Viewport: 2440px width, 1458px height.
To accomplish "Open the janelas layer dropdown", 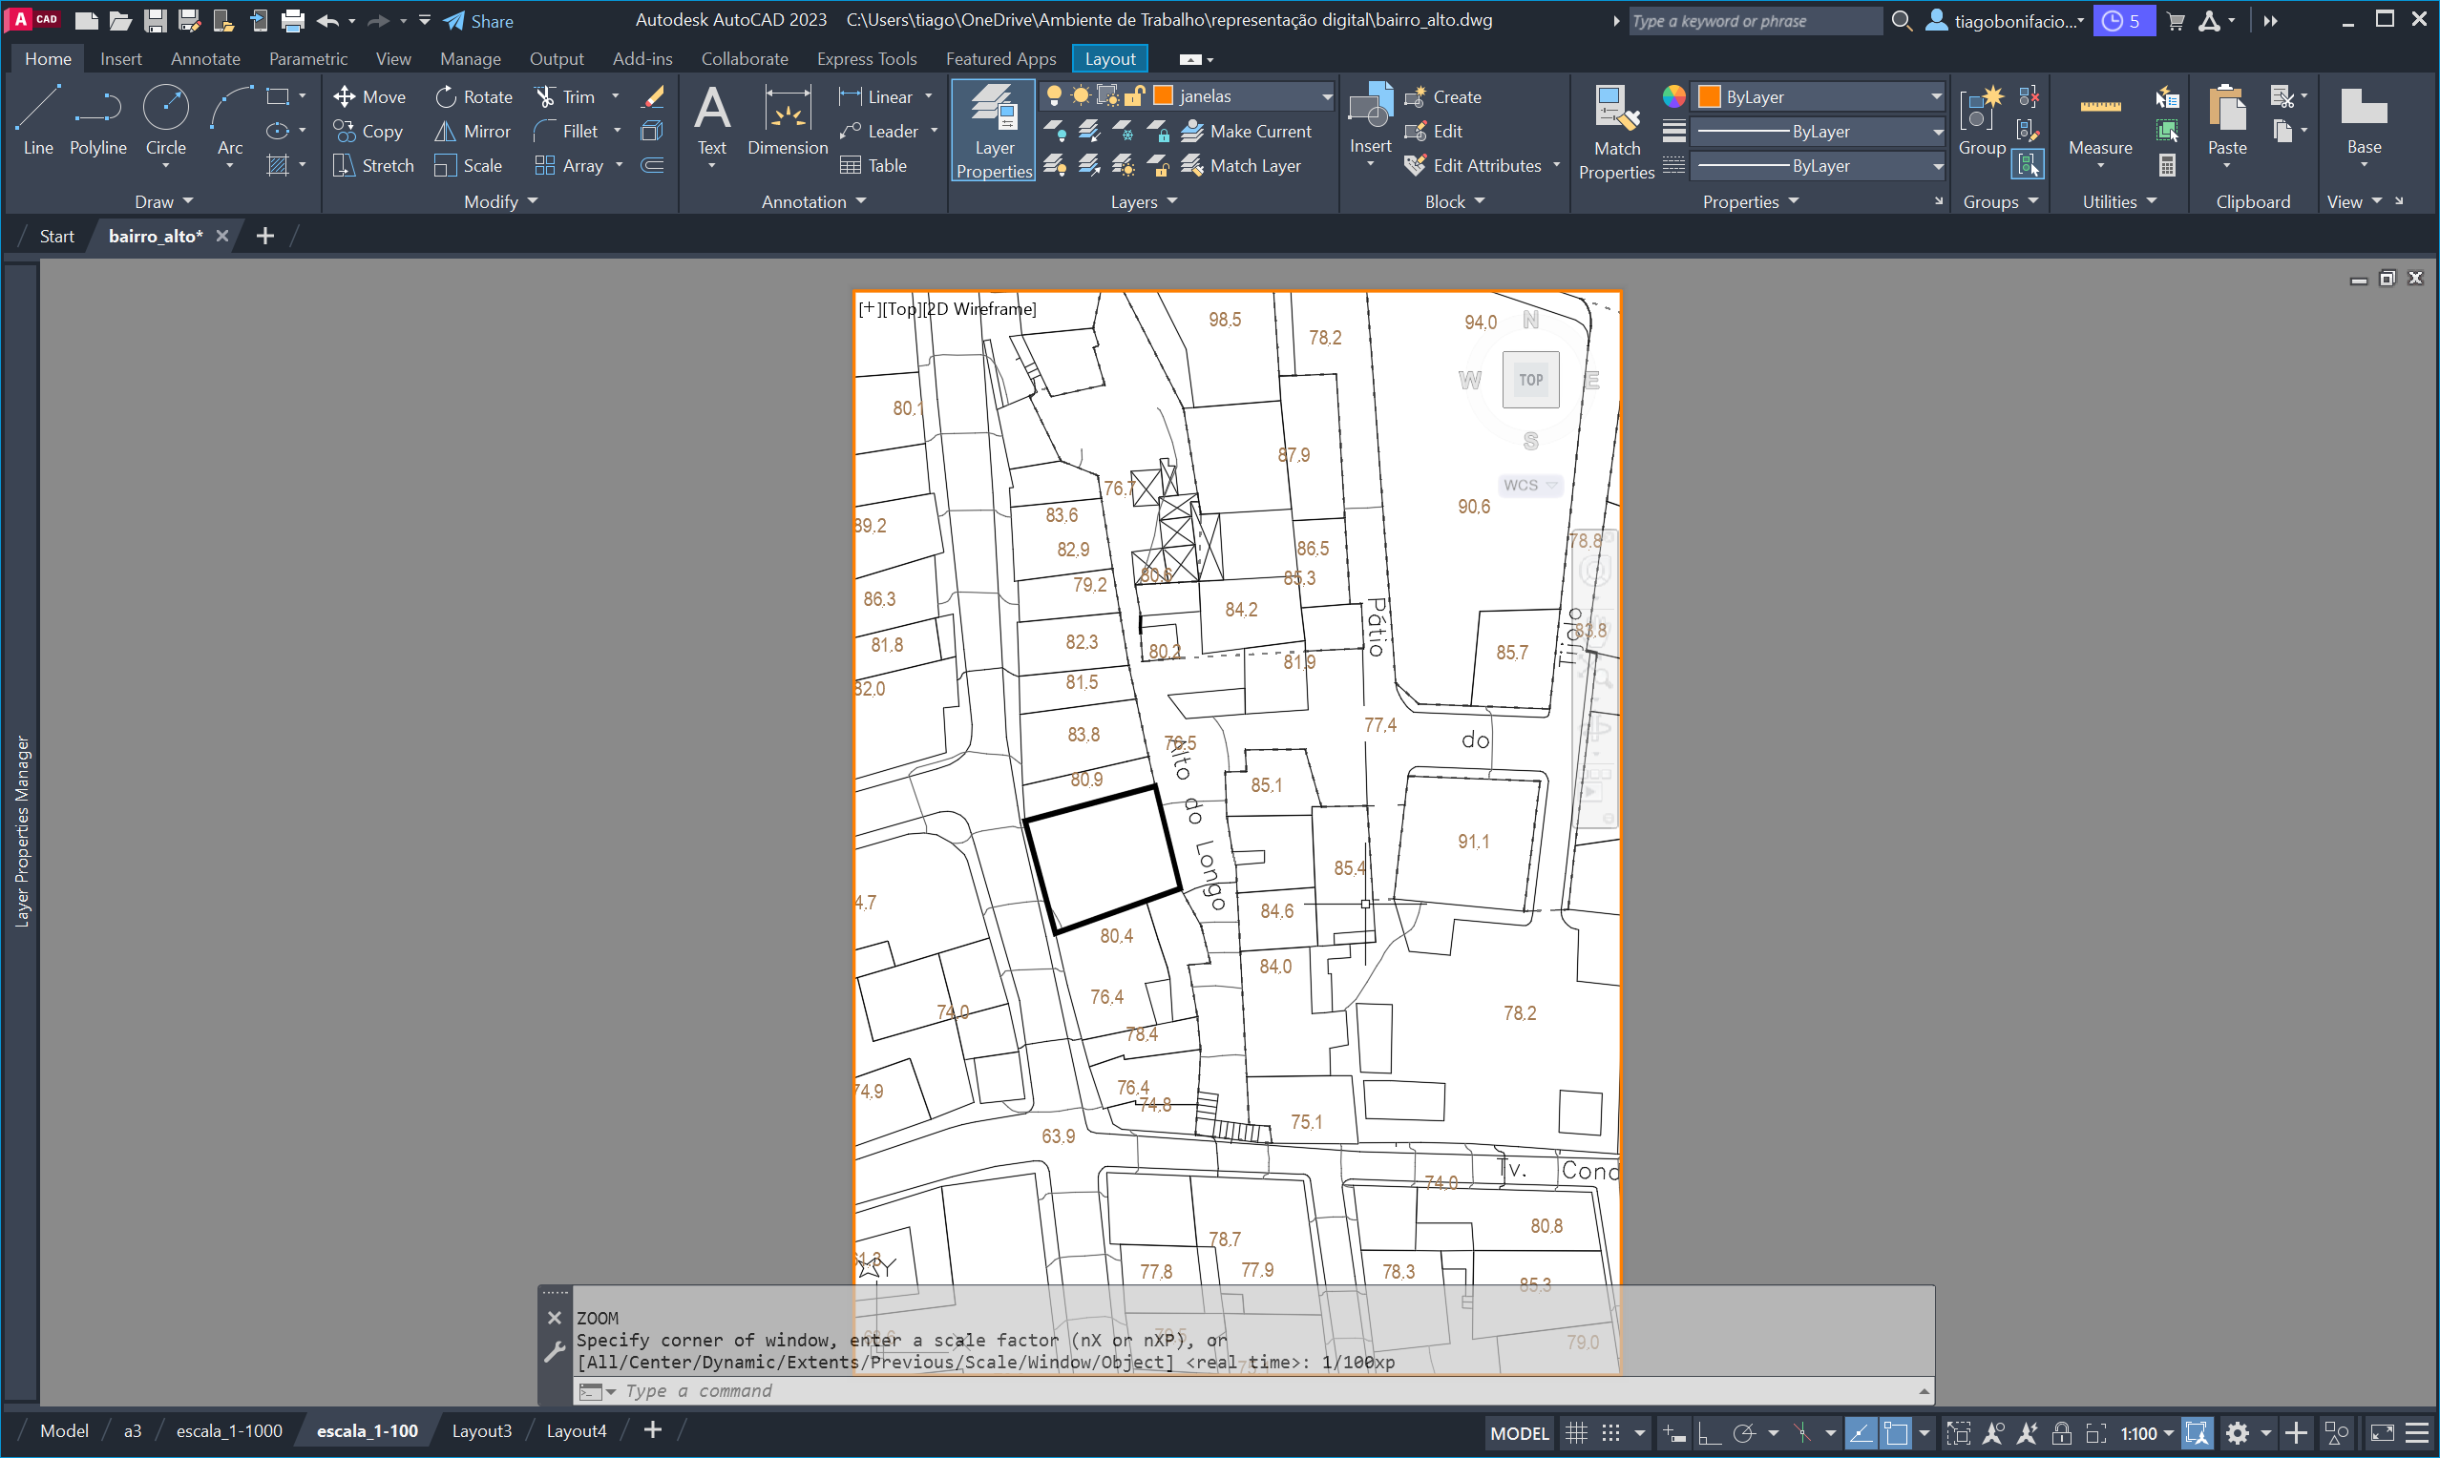I will tap(1326, 96).
